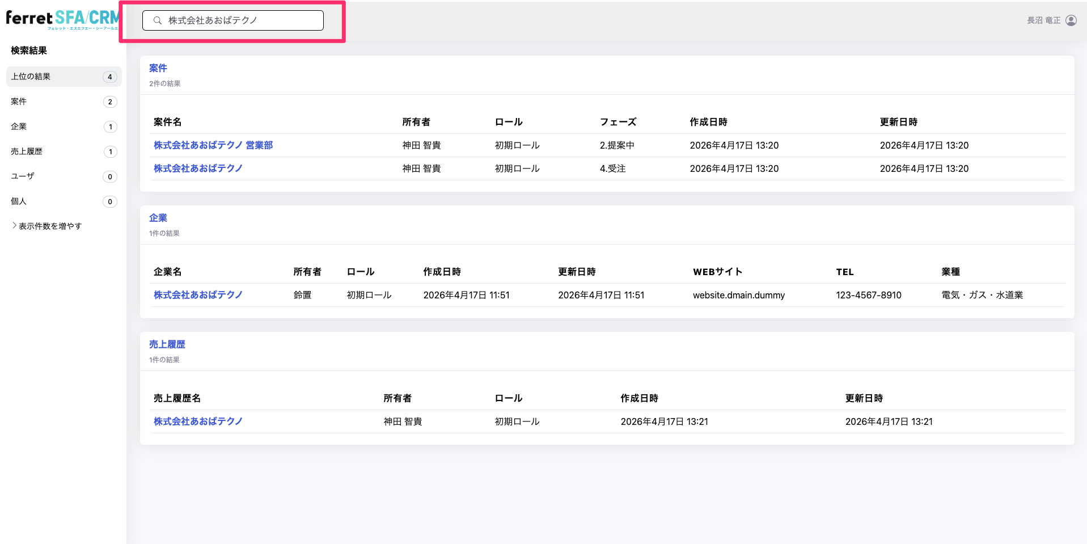
Task: Click 神田 智貴 in the 営業部 deal row
Action: (x=421, y=145)
